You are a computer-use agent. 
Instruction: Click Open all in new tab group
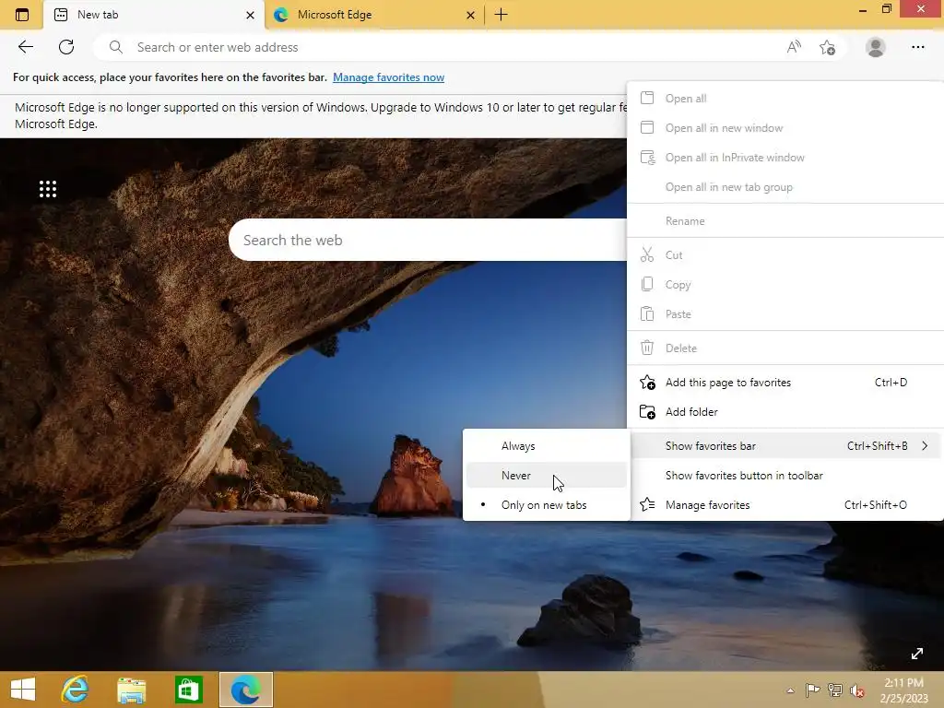[785, 187]
